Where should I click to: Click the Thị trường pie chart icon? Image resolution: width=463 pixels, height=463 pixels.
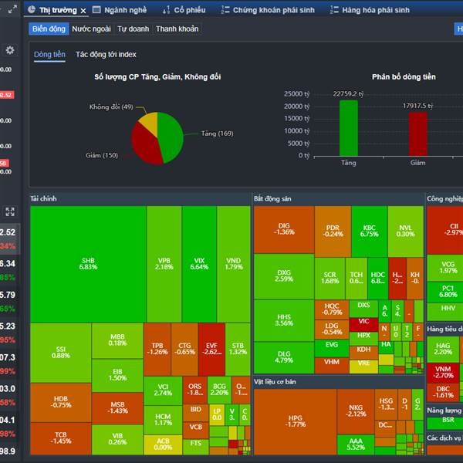pyautogui.click(x=32, y=10)
